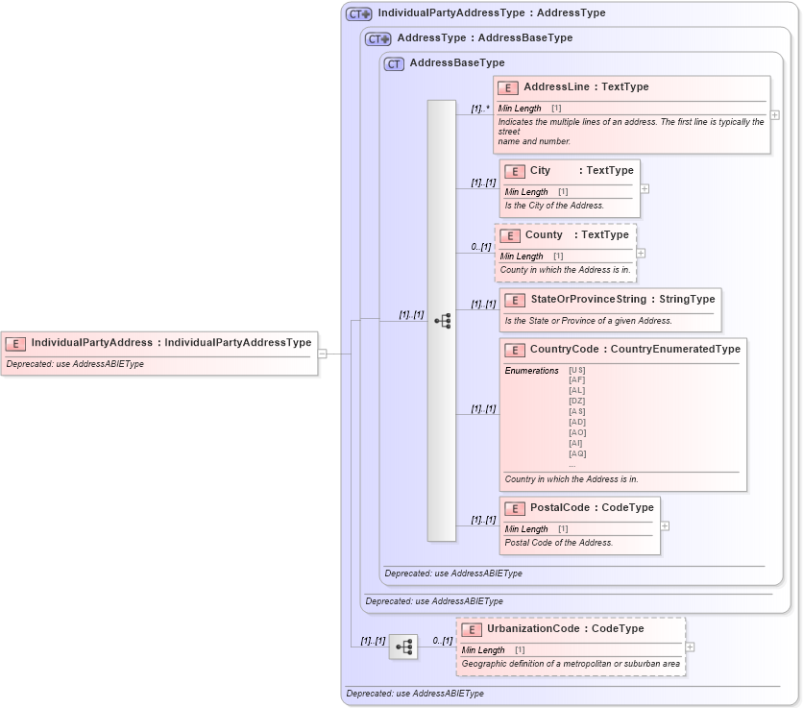Click the CT icon of AddressBaseType
This screenshot has height=708, width=803.
(393, 62)
